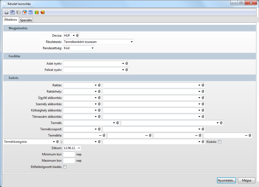Enable the Kizárás checkbox

(x=220, y=142)
